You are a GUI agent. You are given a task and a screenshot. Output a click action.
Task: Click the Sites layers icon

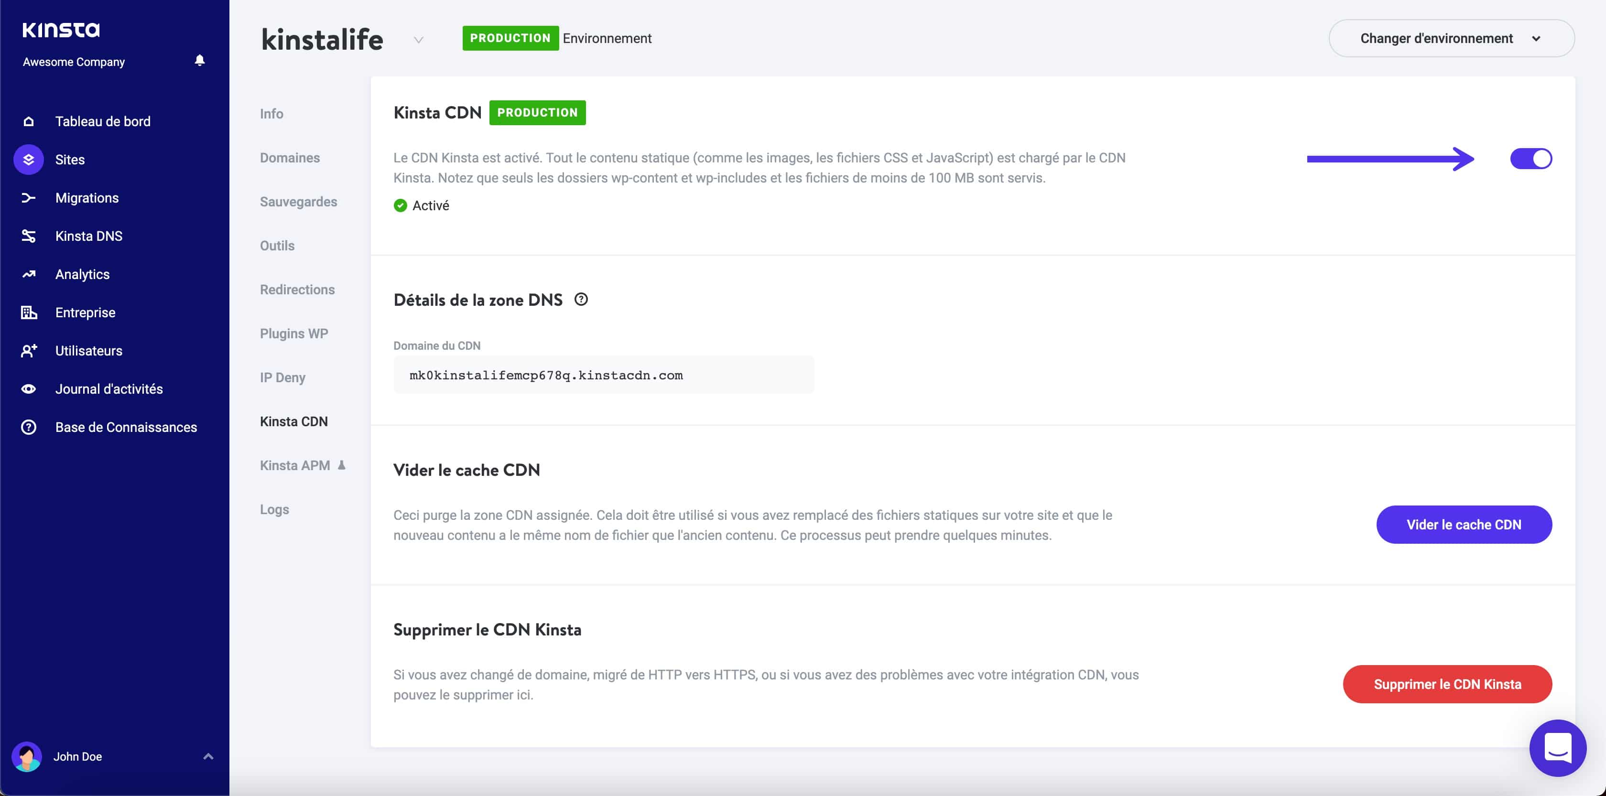click(x=29, y=160)
